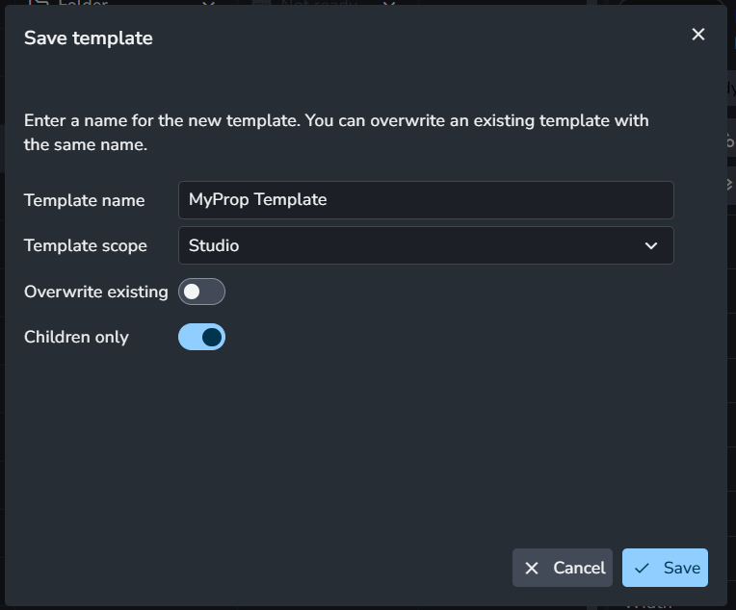Click the white knob of Overwrite existing switch

coord(192,292)
